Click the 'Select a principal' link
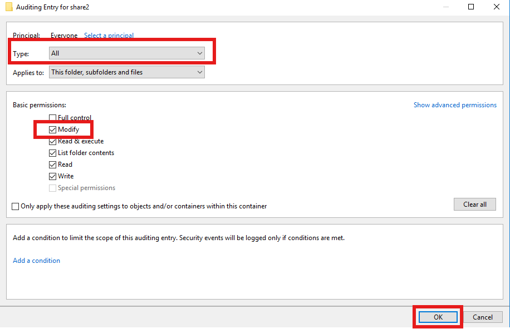The width and height of the screenshot is (510, 329). click(109, 36)
